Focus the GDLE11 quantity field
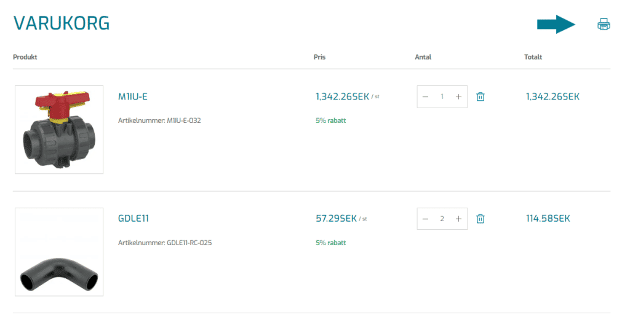This screenshot has width=630, height=328. coord(442,219)
